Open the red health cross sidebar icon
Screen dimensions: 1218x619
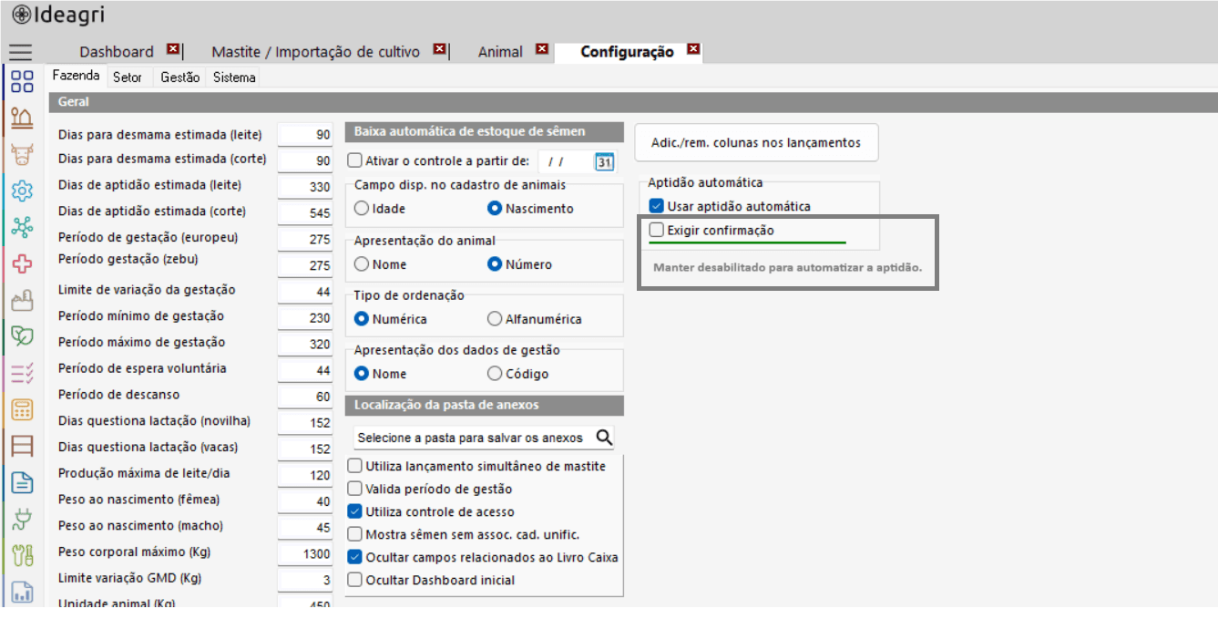pyautogui.click(x=22, y=263)
